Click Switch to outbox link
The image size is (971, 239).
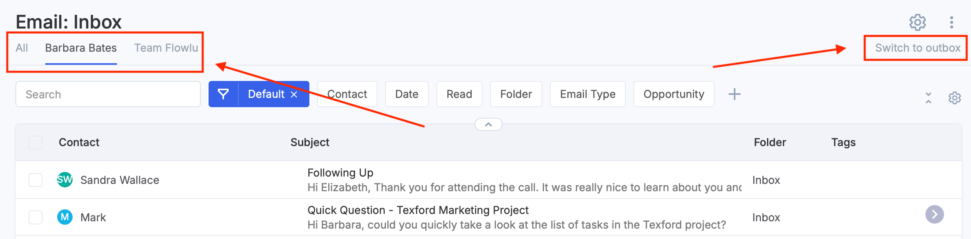coord(917,48)
